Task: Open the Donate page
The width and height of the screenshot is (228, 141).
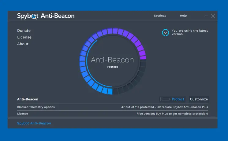Action: click(24, 30)
